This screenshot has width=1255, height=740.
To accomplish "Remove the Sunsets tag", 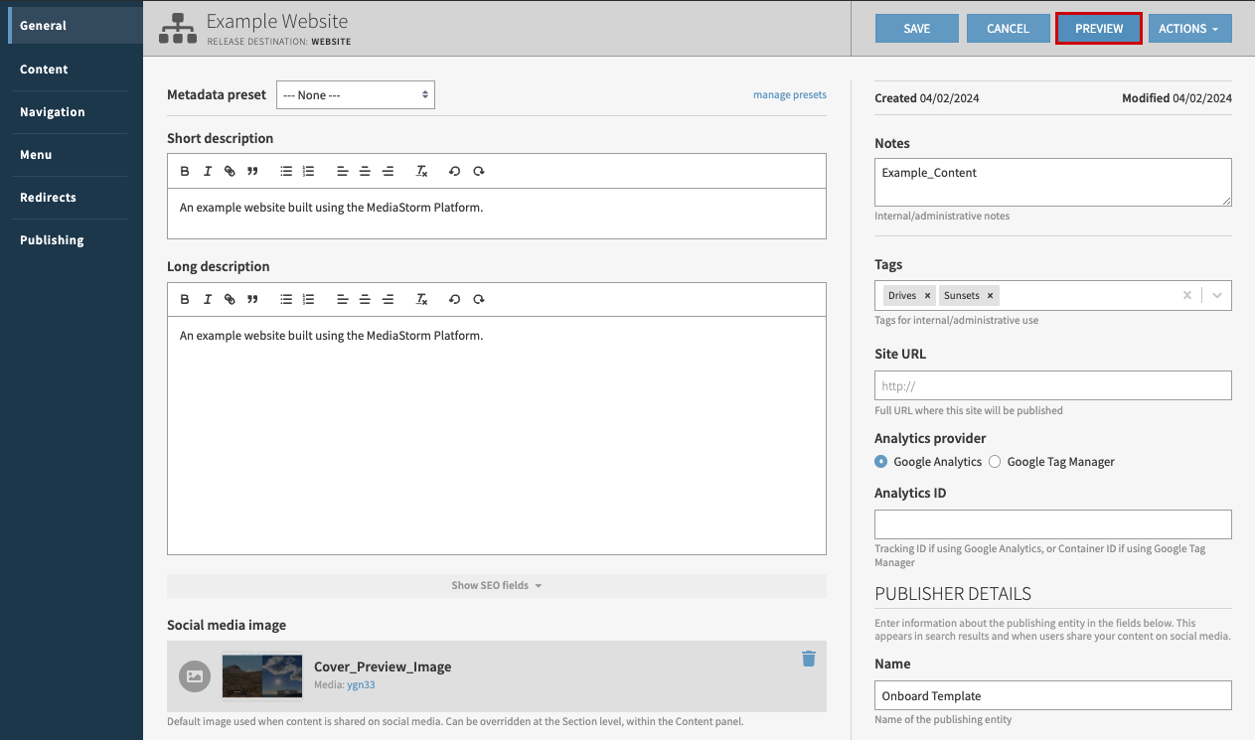I will pos(991,295).
